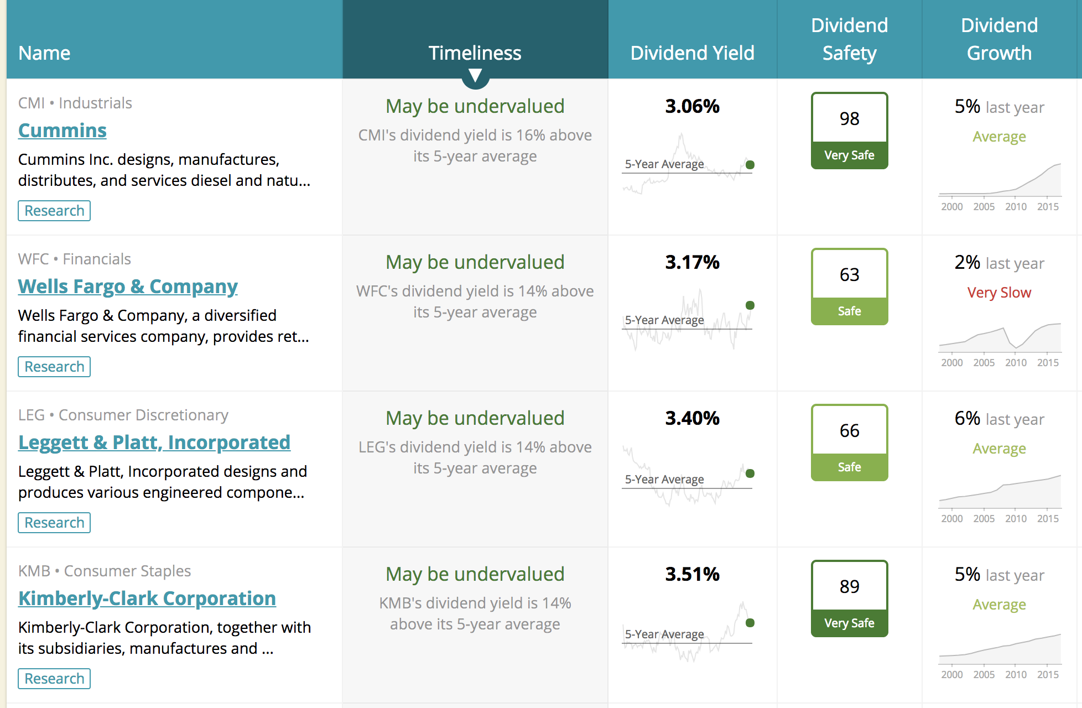Open Wells Fargo & Company link
The width and height of the screenshot is (1082, 708).
128,287
